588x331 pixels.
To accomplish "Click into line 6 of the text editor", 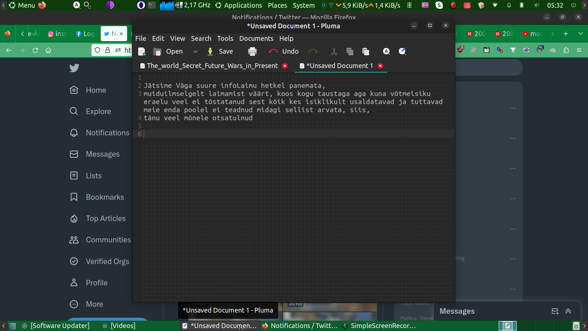I will click(x=299, y=134).
